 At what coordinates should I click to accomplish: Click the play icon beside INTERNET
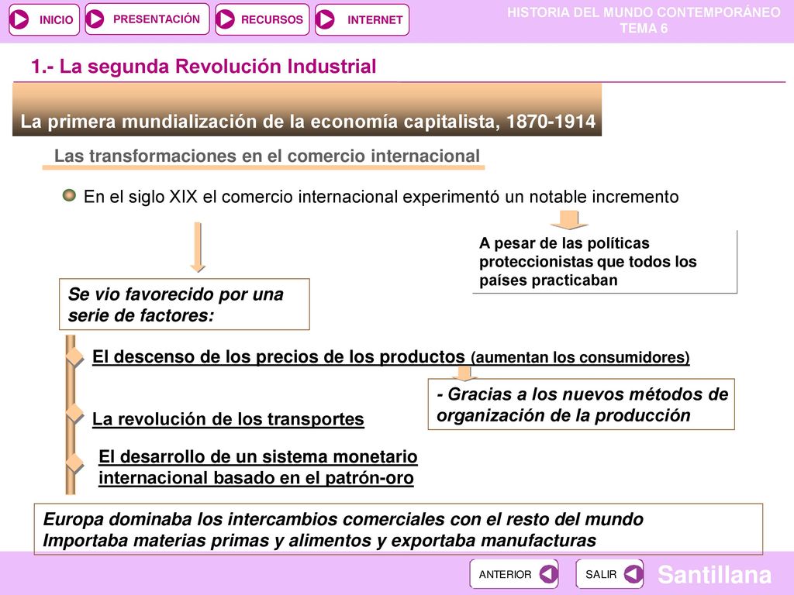[325, 19]
